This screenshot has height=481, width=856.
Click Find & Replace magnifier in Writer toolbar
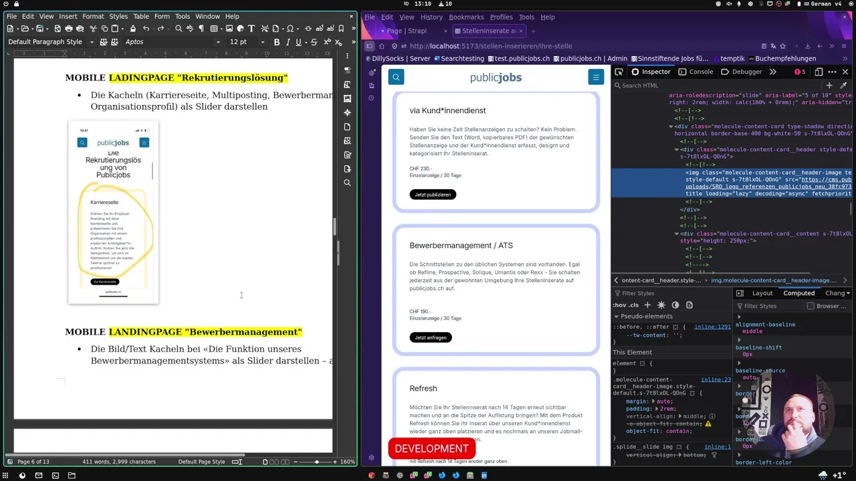click(x=179, y=29)
